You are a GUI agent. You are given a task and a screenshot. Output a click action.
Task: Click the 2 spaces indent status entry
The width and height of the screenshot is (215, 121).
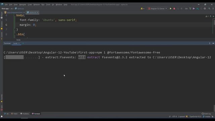182,117
